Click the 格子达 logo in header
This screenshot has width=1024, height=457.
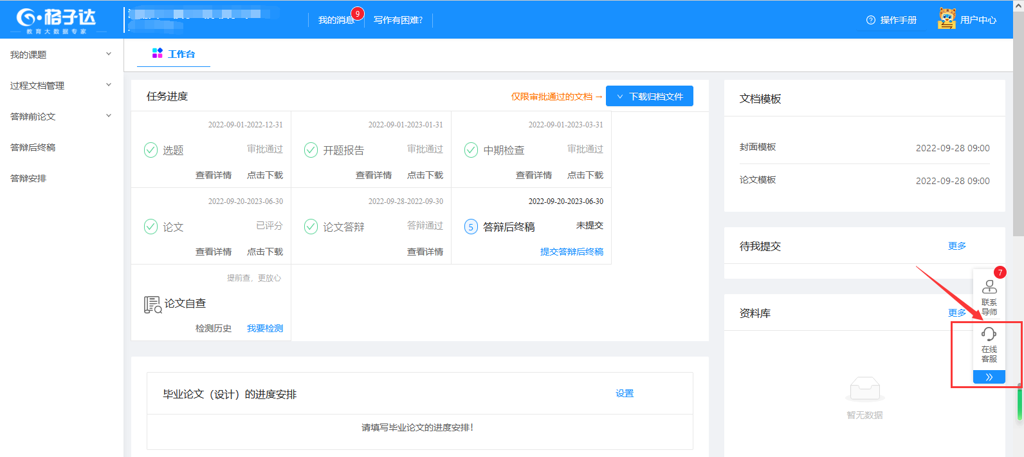point(56,20)
